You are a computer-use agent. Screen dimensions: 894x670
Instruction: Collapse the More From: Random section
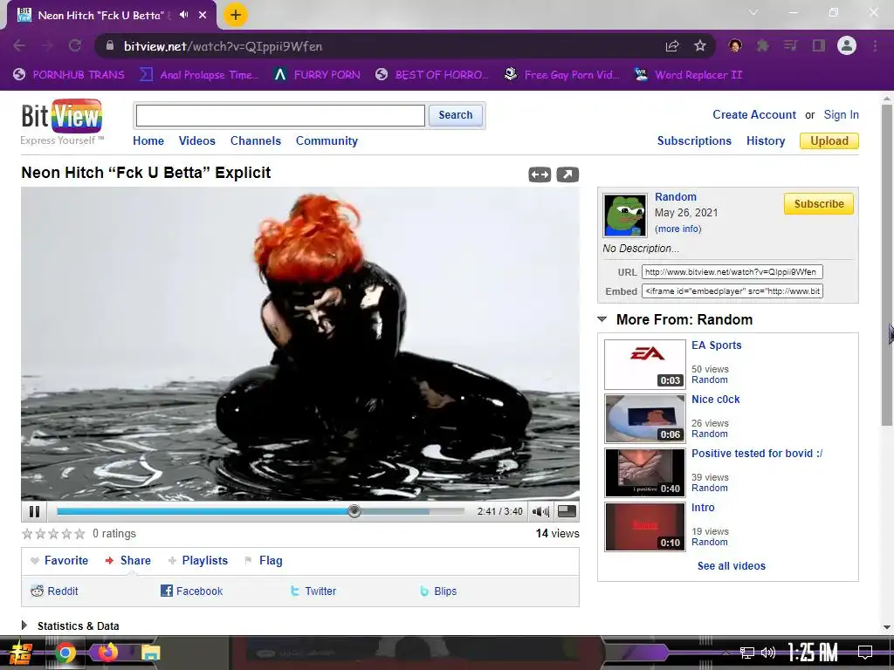coord(602,319)
